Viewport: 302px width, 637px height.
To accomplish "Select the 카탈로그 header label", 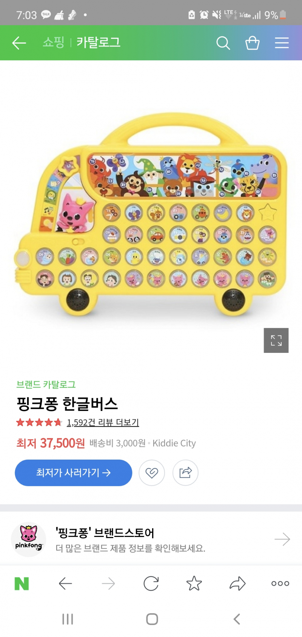I will pos(99,42).
